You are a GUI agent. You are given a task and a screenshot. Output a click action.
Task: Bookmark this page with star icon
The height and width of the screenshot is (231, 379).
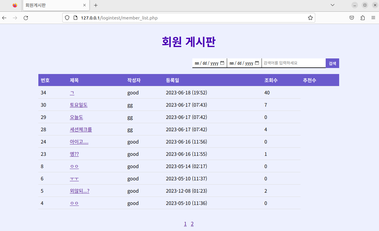[310, 18]
